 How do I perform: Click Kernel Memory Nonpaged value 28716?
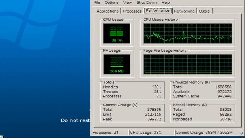225,119
